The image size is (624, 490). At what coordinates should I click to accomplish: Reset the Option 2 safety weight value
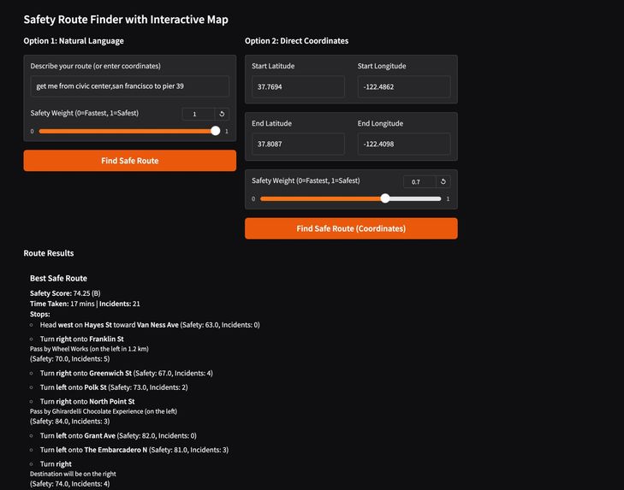point(443,182)
